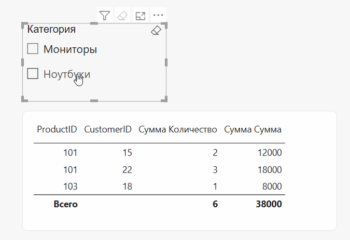The image size is (350, 240).
Task: Click the sum cell 8000
Action: pos(272,186)
